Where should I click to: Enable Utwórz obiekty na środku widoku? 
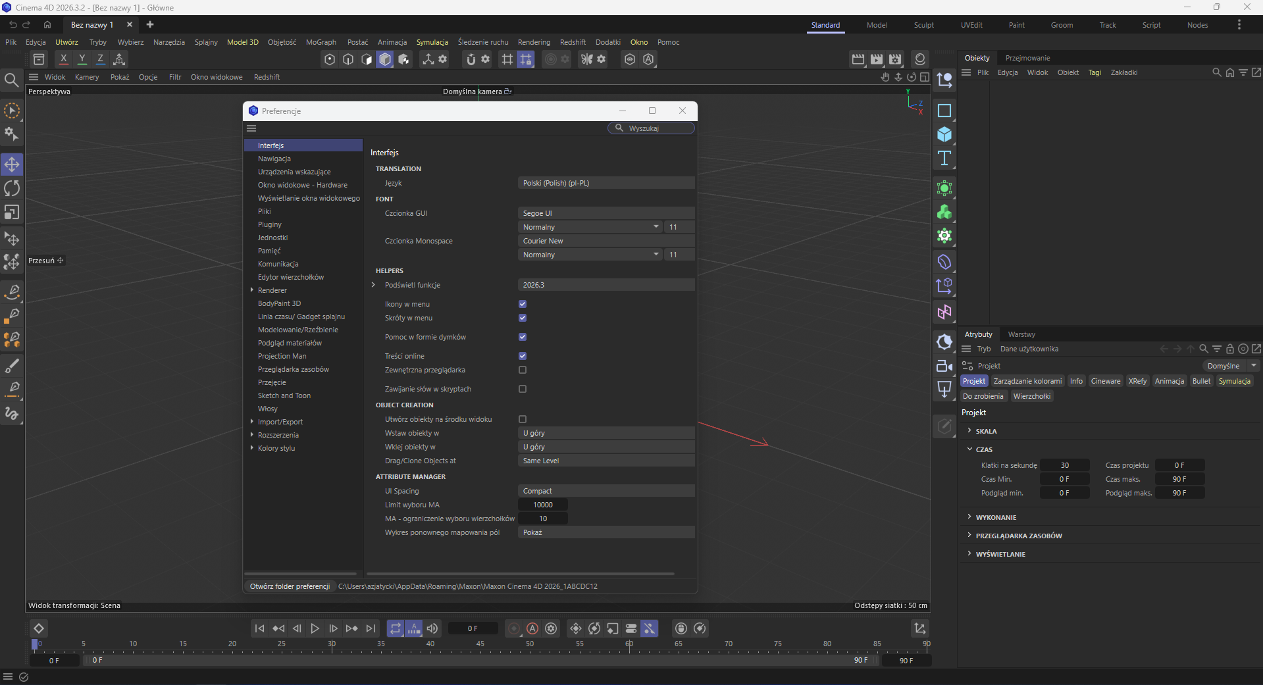click(x=523, y=419)
